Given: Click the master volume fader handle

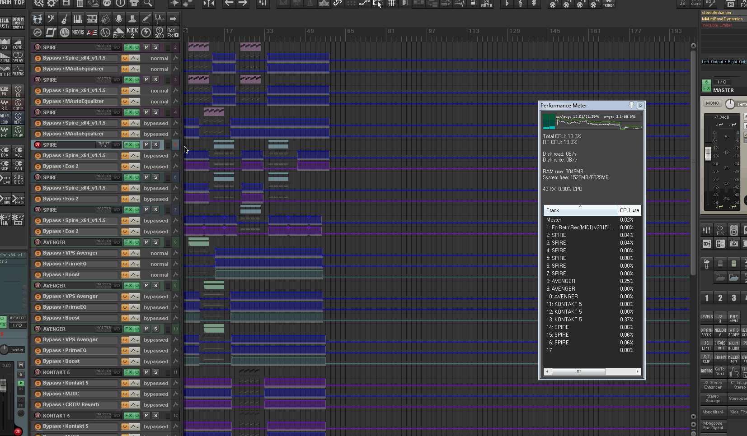Looking at the screenshot, I should click(x=708, y=153).
